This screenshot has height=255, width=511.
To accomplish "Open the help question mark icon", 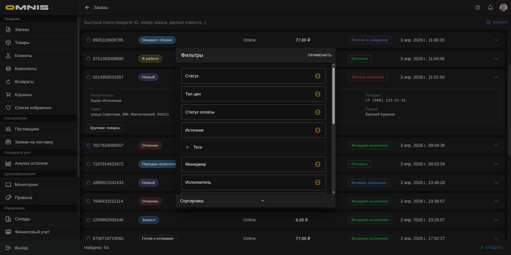I will point(478,7).
